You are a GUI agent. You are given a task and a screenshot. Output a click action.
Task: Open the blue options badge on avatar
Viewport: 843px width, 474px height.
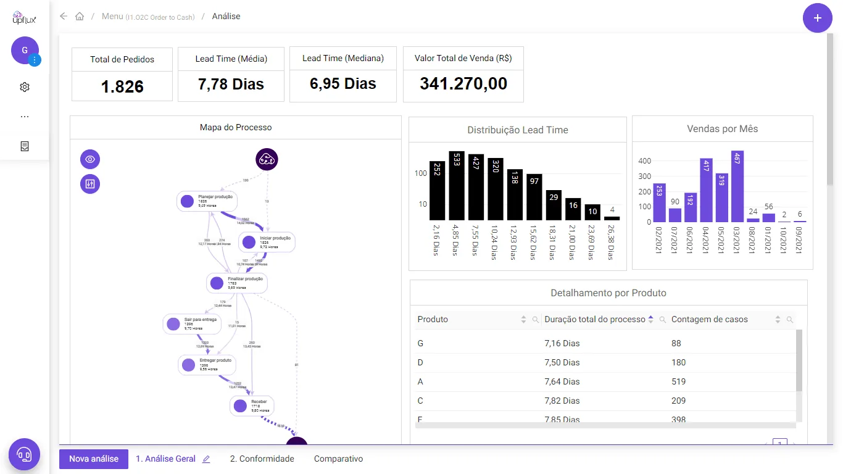35,60
